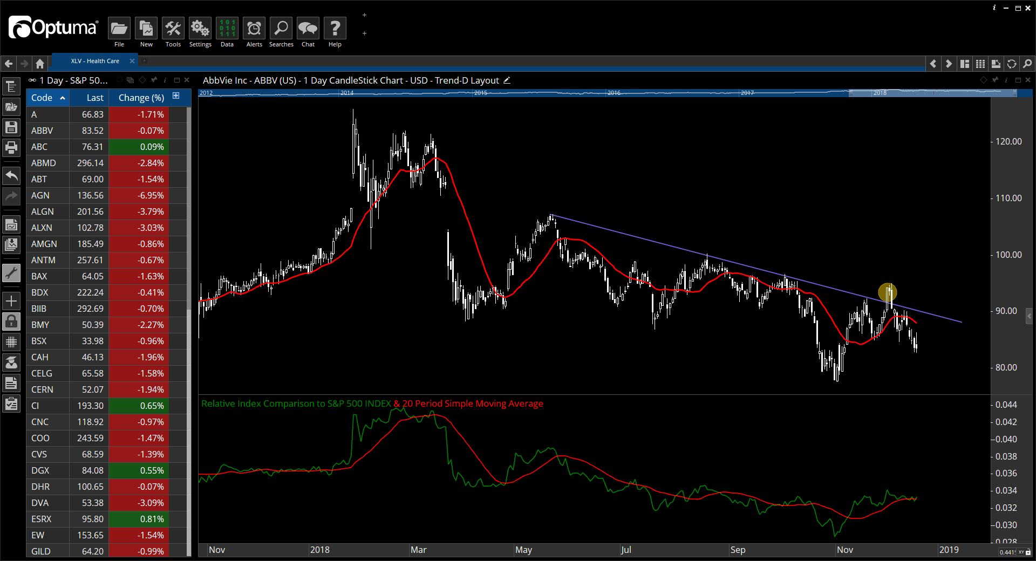Open the structure panel icon in sidebar
This screenshot has width=1036, height=561.
click(11, 86)
